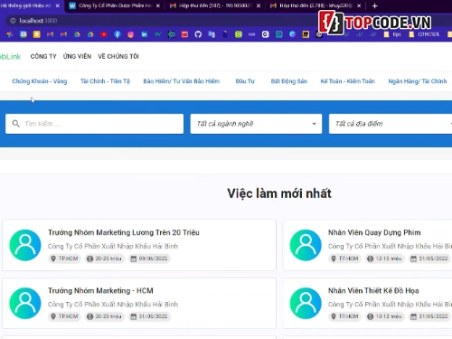Click avatar of Trưởng Nhóm Marketing - HCM job
The image size is (452, 339).
[x=25, y=303]
